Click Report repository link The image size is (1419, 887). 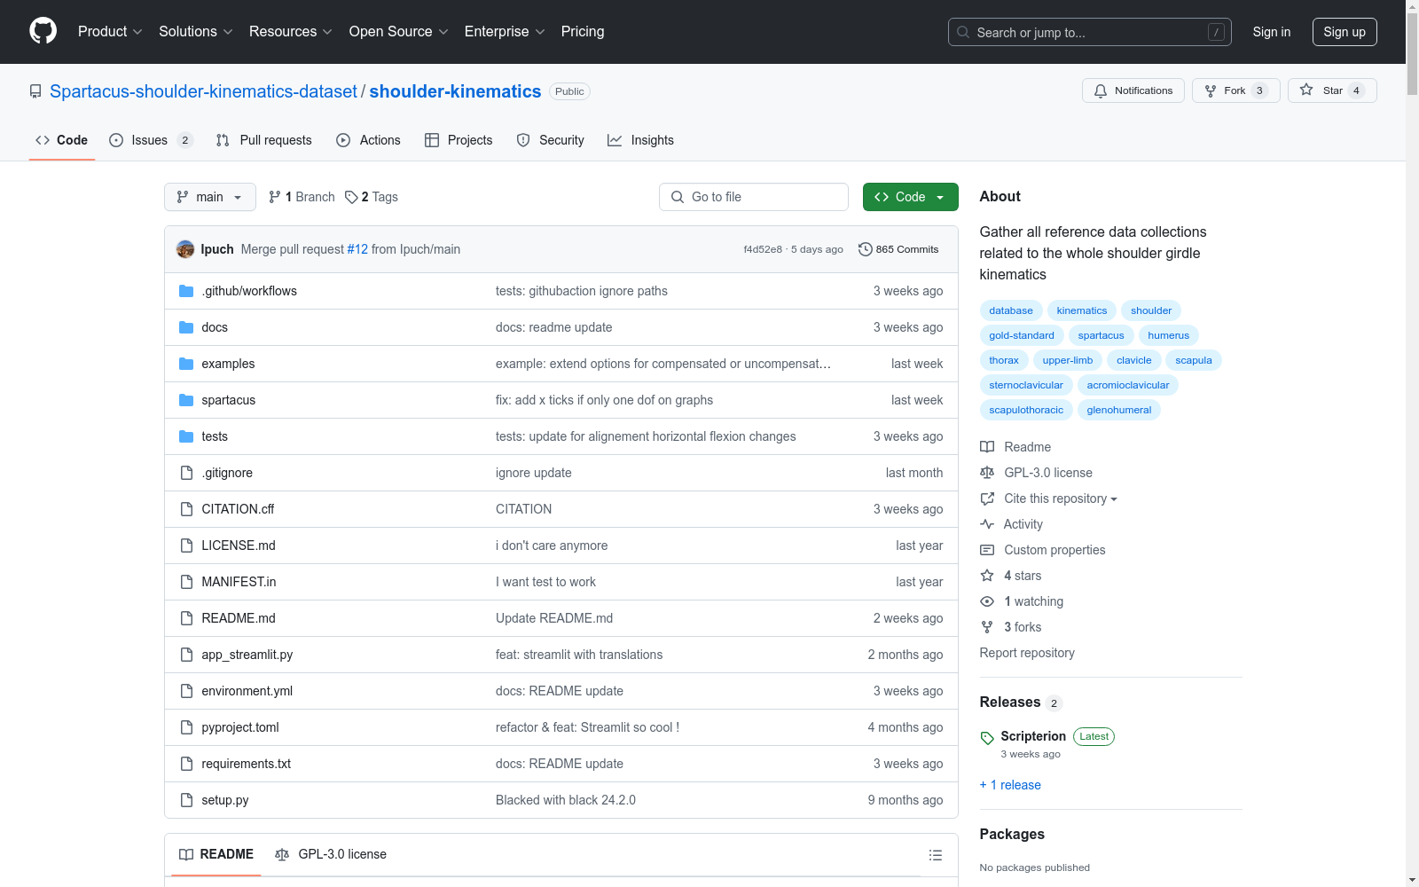(x=1027, y=653)
